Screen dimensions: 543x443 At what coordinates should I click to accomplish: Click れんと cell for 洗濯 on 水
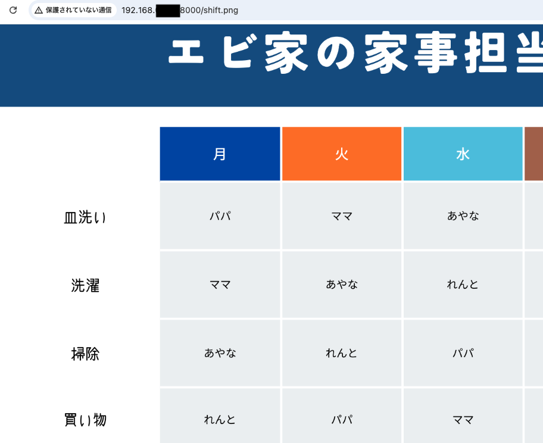(463, 285)
